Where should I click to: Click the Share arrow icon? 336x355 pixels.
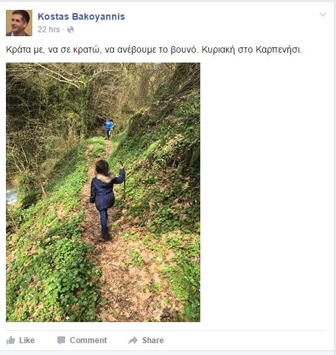coord(133,341)
